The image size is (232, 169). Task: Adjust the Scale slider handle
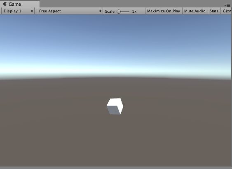pyautogui.click(x=119, y=12)
